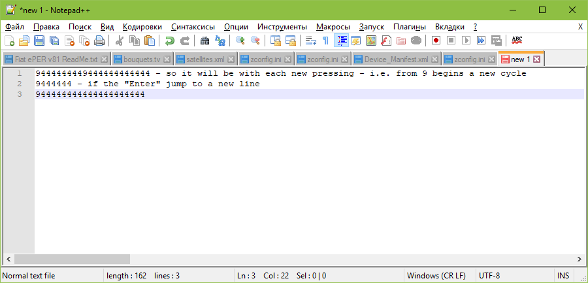This screenshot has width=588, height=283.
Task: Click the Windows (CR LF) status field
Action: [x=434, y=276]
